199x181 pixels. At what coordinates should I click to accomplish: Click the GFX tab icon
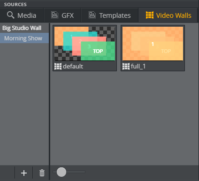coord(54,15)
